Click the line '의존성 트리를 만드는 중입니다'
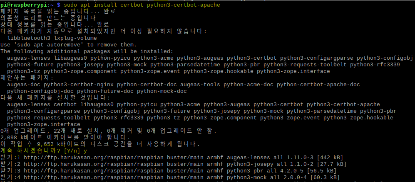This screenshot has height=182, width=415. coord(48,18)
